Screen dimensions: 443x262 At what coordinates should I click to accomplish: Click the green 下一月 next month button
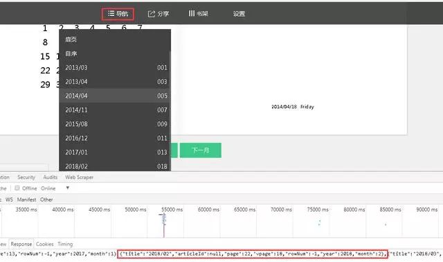pos(201,150)
